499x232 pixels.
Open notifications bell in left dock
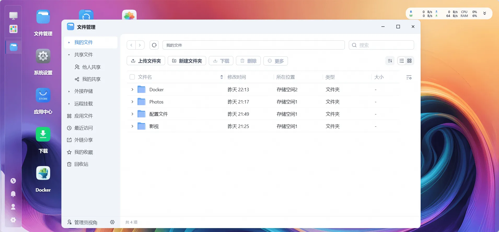(x=13, y=194)
